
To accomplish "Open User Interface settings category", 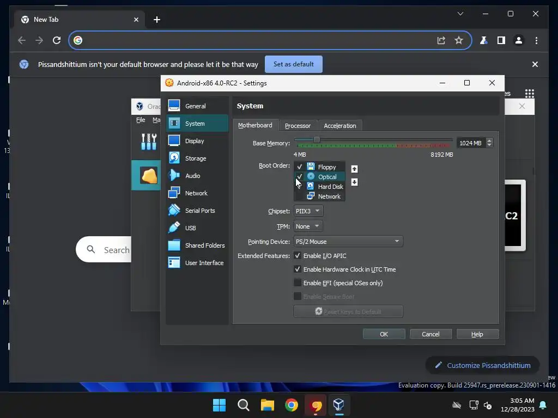I will [197, 263].
